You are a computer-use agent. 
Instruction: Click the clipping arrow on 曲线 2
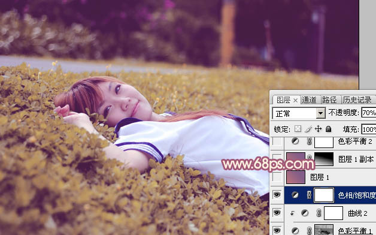point(292,213)
